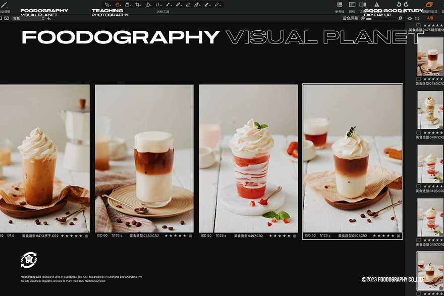Select the annotation pencil tool

point(217,5)
